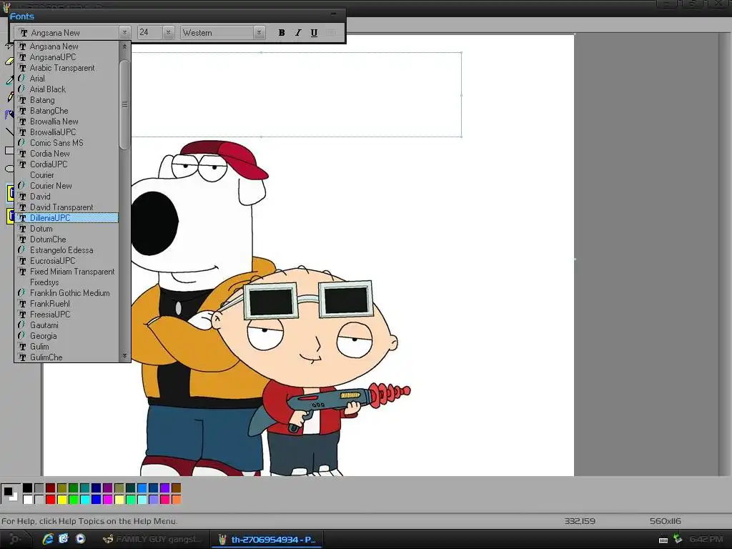Screen dimensions: 732x549
Task: Pick the white palette swatch
Action: point(28,500)
